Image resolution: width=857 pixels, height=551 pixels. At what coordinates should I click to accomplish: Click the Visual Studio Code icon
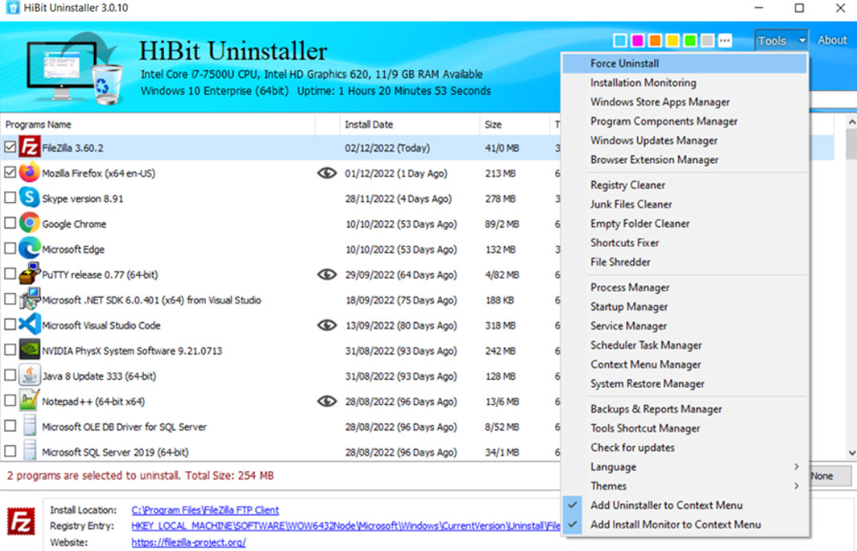30,325
